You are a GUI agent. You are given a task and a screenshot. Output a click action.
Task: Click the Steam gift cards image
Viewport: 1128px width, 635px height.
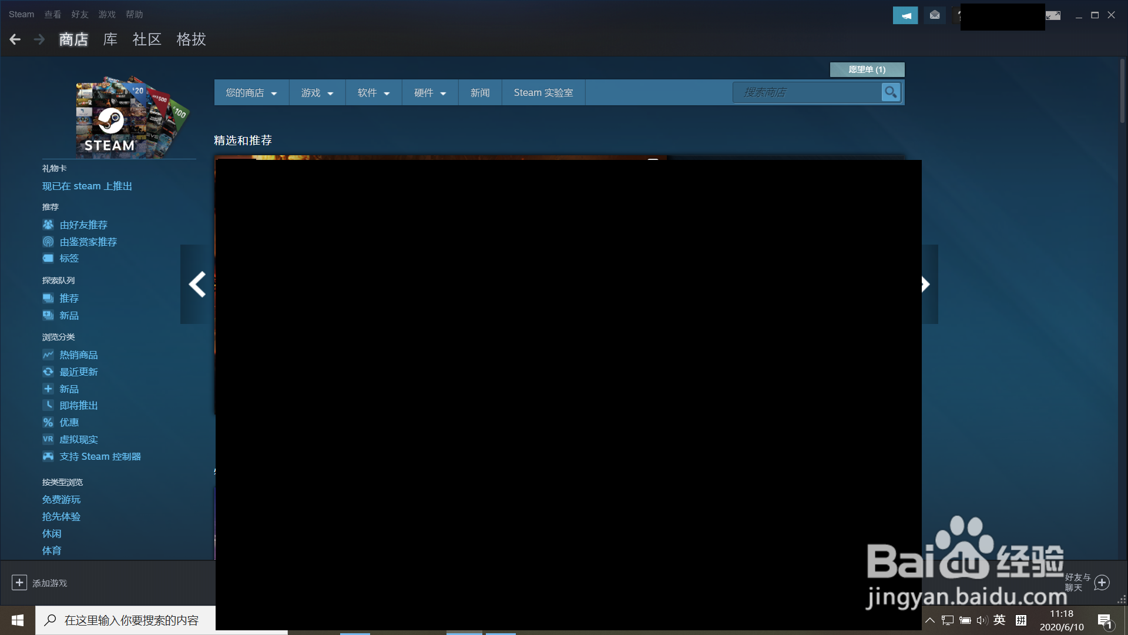[132, 116]
